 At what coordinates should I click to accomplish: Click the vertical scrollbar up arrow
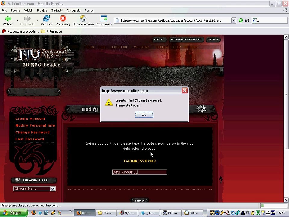(x=286, y=37)
